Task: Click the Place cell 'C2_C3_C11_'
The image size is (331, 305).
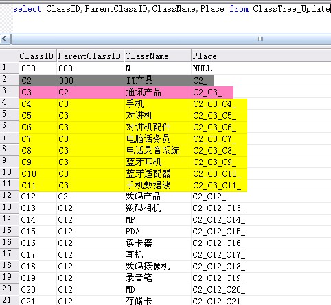Action: tap(217, 186)
